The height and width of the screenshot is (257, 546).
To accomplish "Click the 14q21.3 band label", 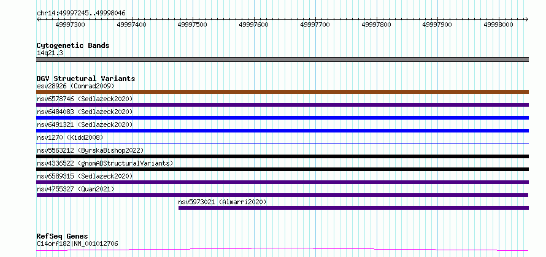I will tap(50, 53).
